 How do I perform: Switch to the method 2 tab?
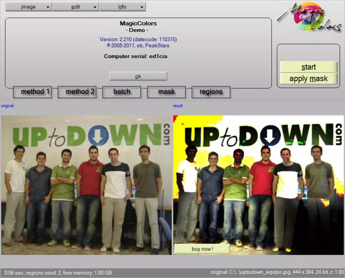coord(77,92)
